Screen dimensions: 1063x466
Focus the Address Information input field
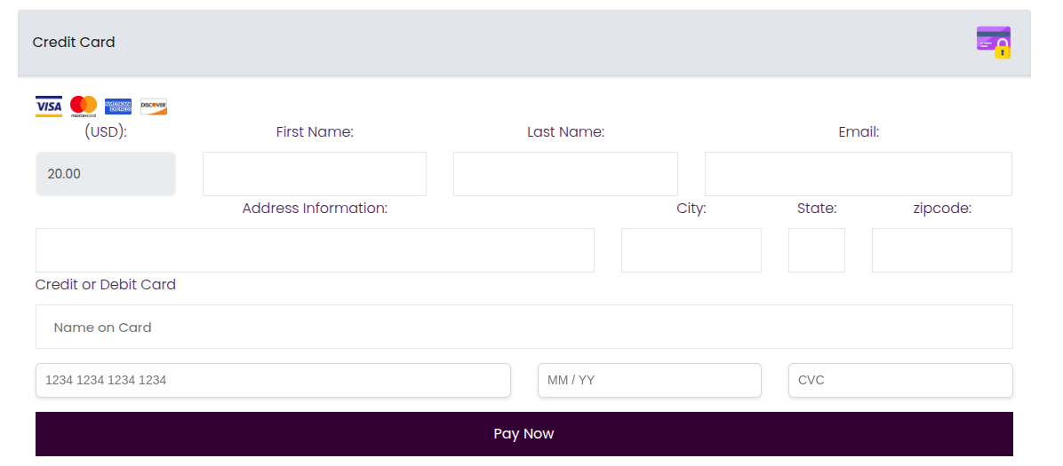click(315, 250)
